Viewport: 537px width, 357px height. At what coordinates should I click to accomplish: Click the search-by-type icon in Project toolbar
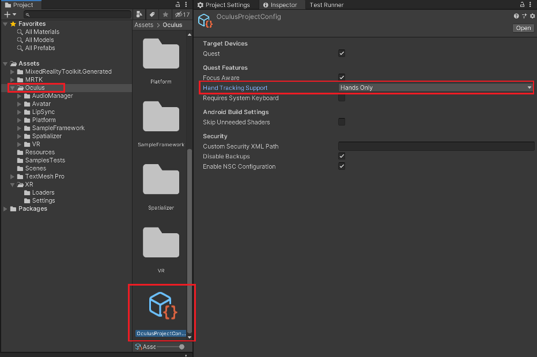(x=139, y=14)
